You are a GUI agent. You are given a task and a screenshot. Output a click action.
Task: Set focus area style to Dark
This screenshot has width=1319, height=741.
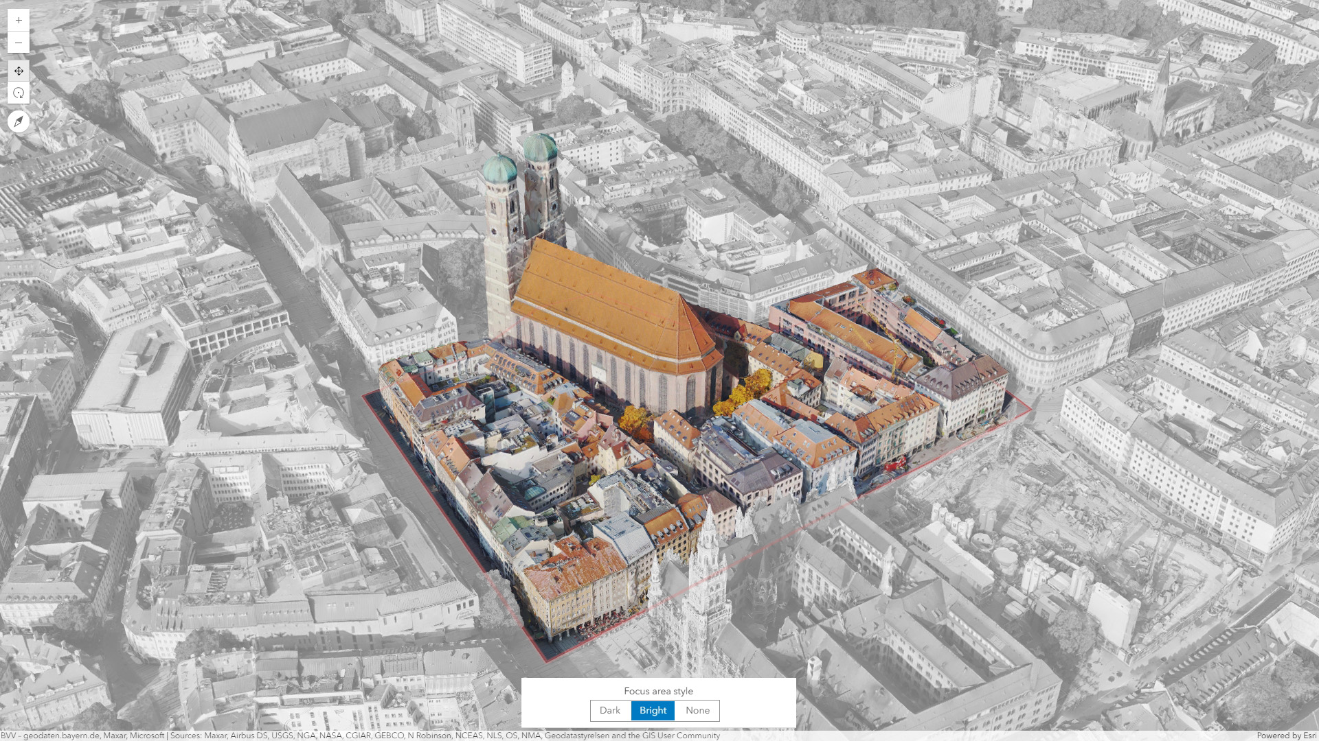click(609, 710)
